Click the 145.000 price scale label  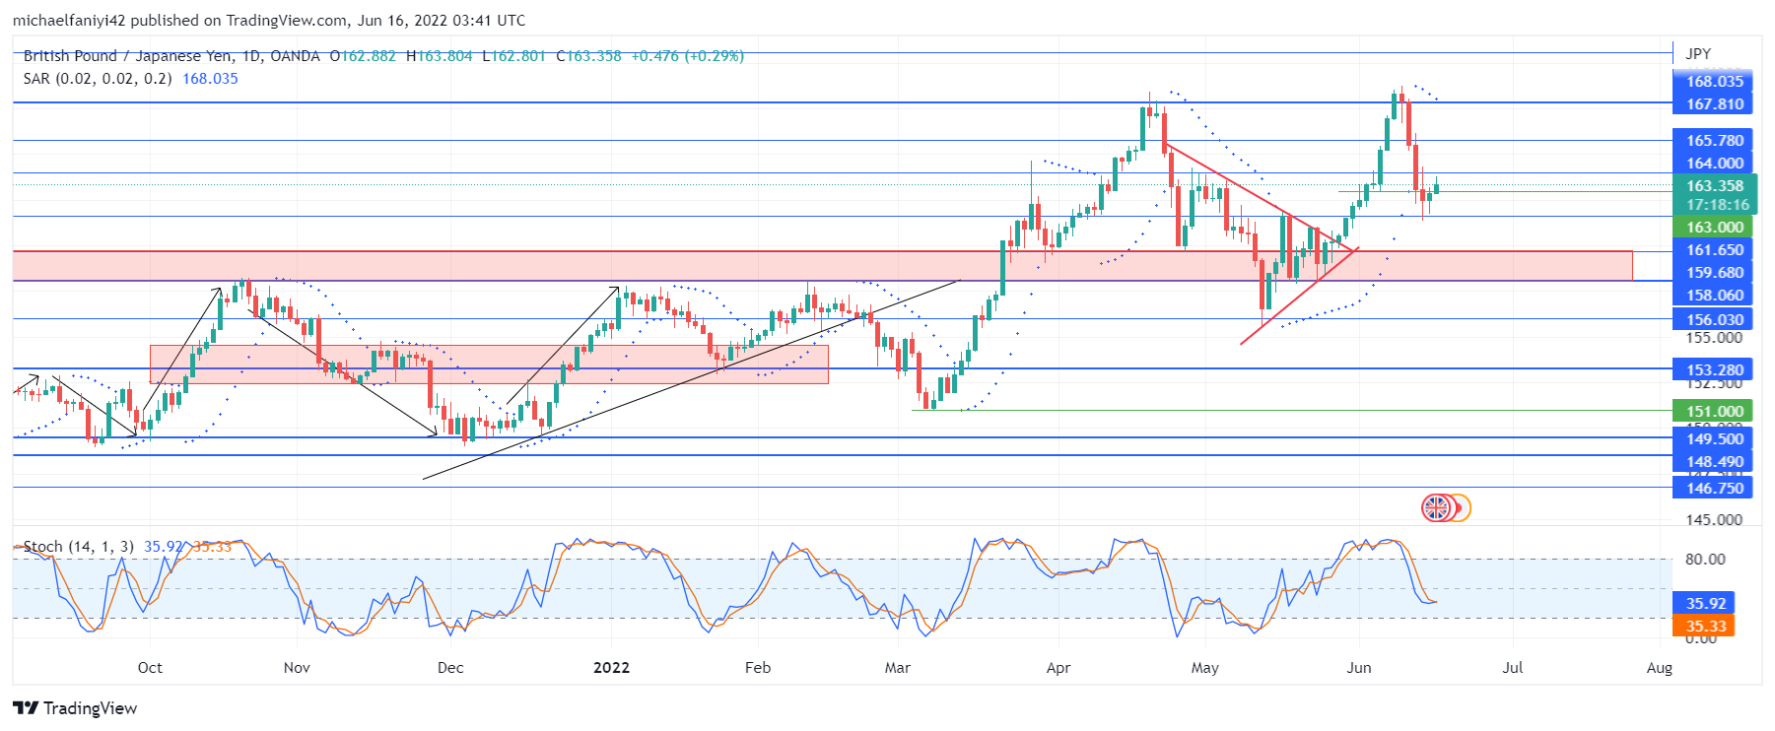pyautogui.click(x=1713, y=520)
